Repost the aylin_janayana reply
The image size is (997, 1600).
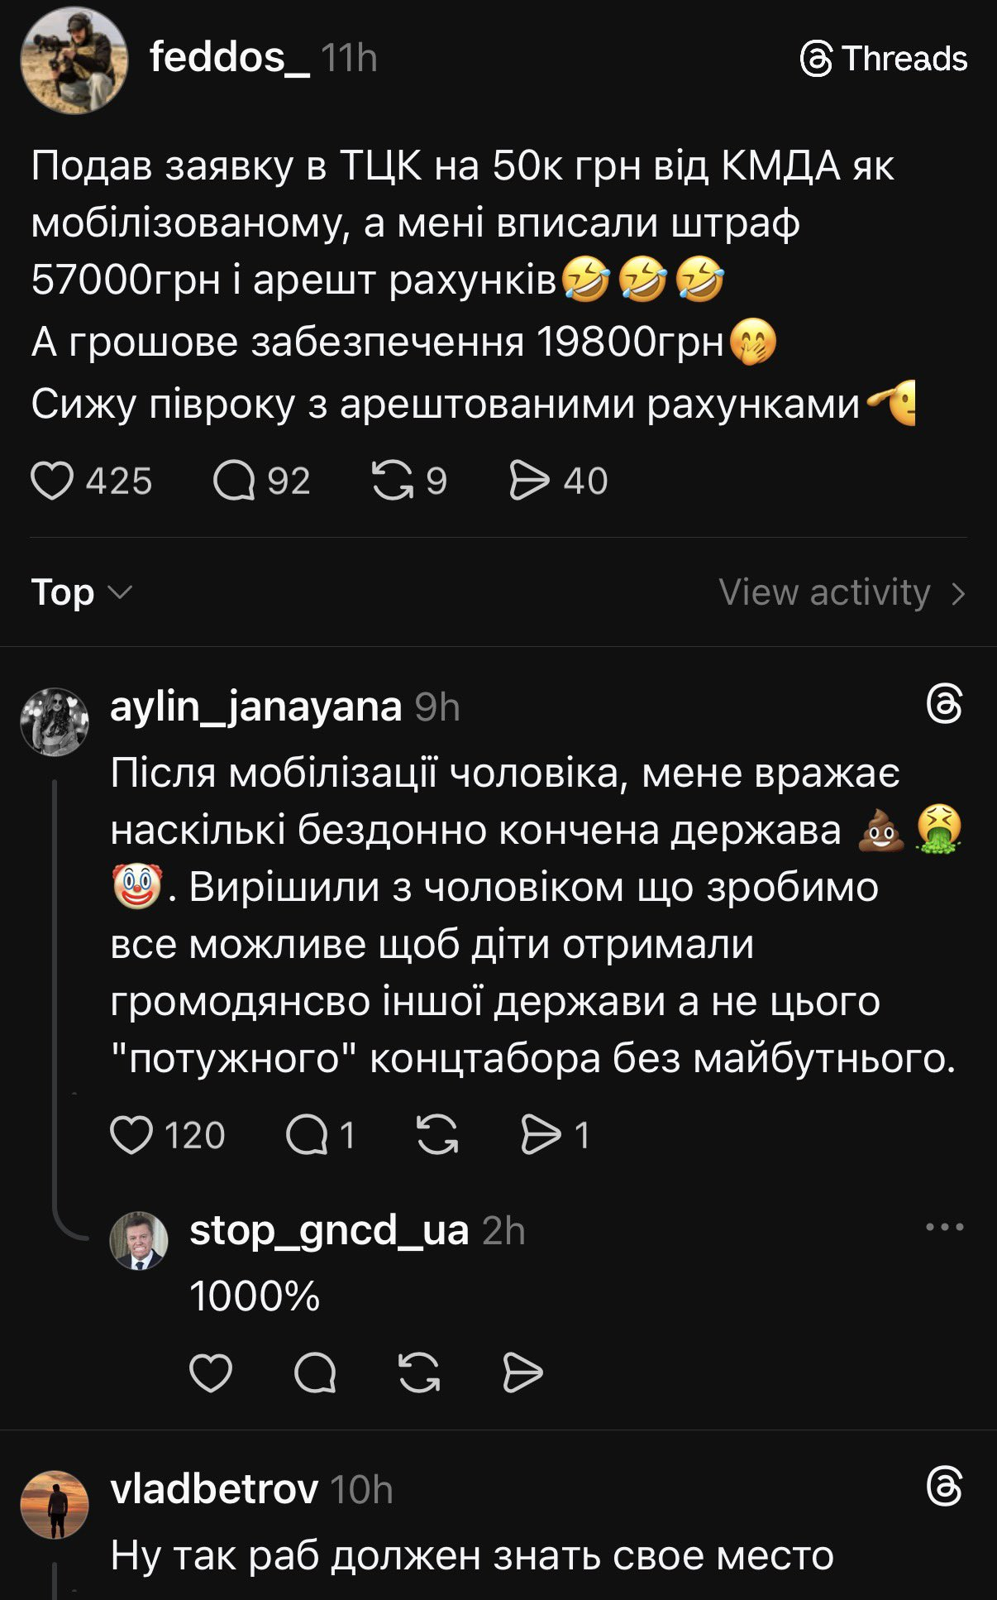pos(437,1134)
